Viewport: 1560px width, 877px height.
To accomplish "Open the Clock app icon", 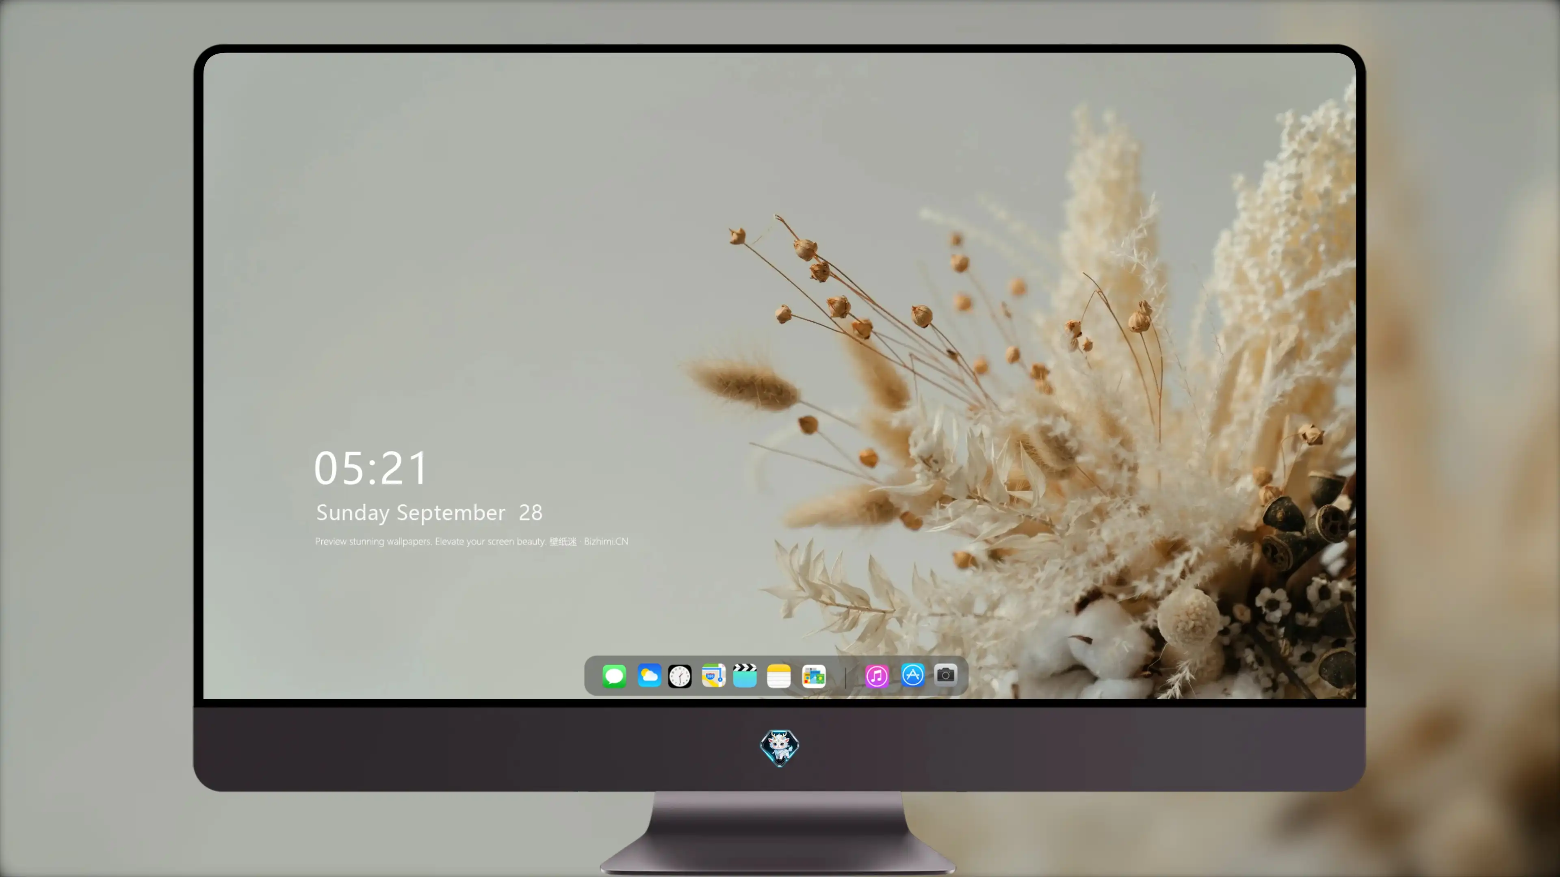I will (x=680, y=676).
